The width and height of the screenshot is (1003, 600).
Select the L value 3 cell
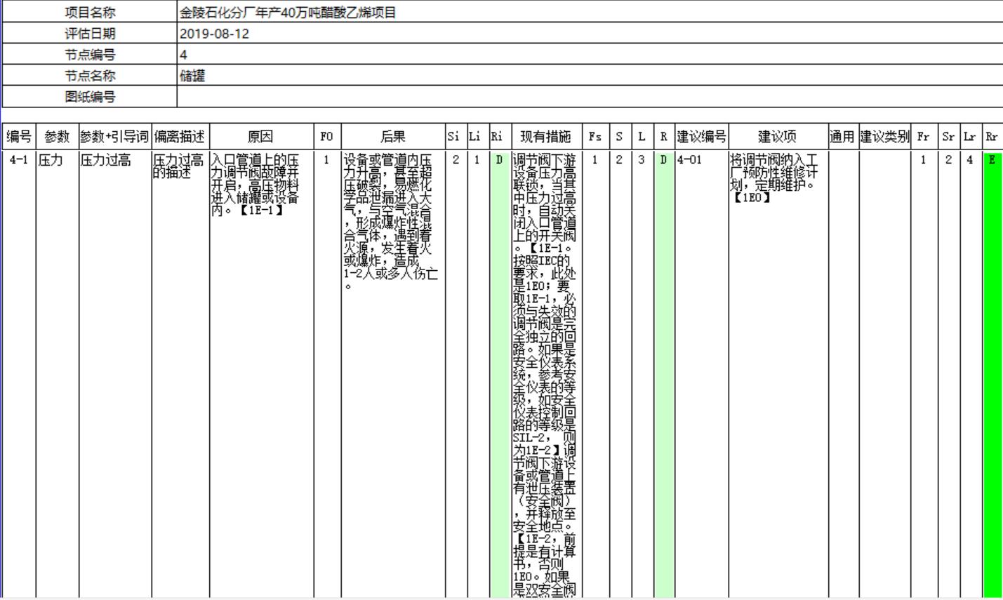tap(642, 373)
